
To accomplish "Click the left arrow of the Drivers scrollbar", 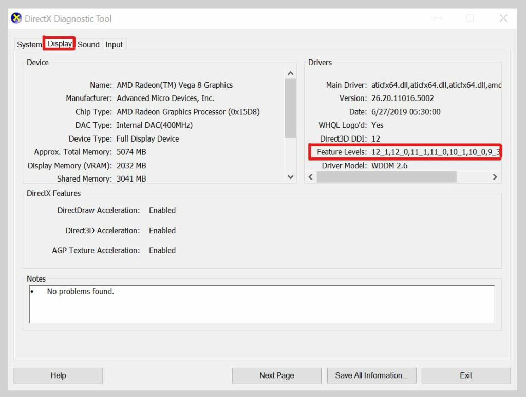I will [x=310, y=176].
